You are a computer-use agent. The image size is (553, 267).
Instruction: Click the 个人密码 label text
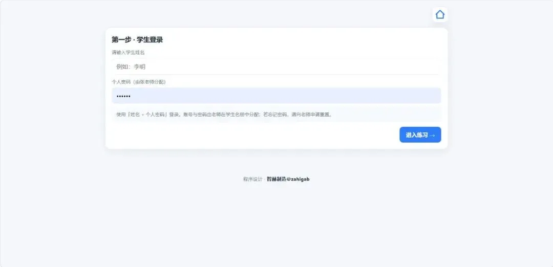139,82
